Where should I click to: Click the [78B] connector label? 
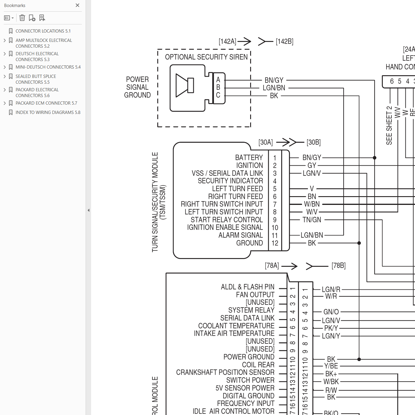point(339,265)
